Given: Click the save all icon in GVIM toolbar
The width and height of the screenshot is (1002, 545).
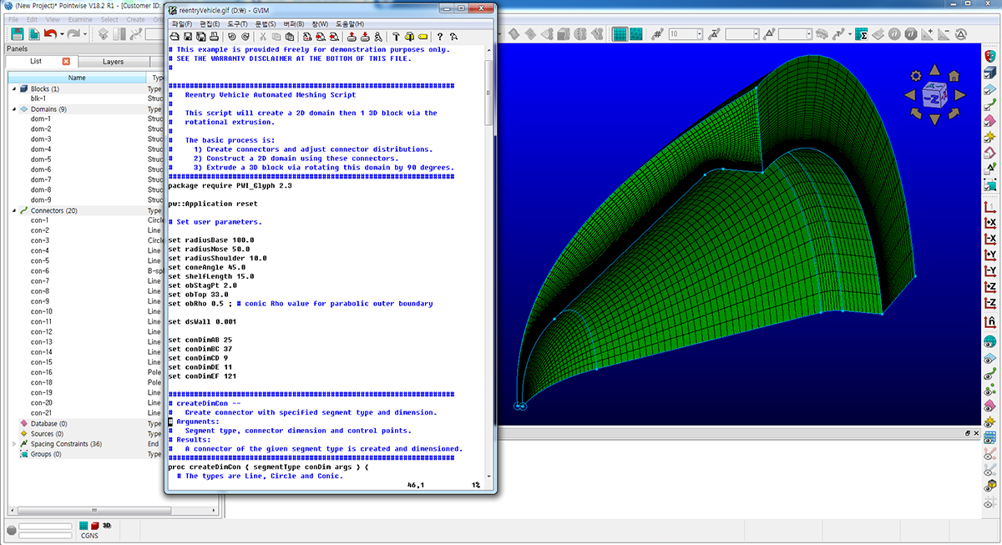Looking at the screenshot, I should 201,37.
